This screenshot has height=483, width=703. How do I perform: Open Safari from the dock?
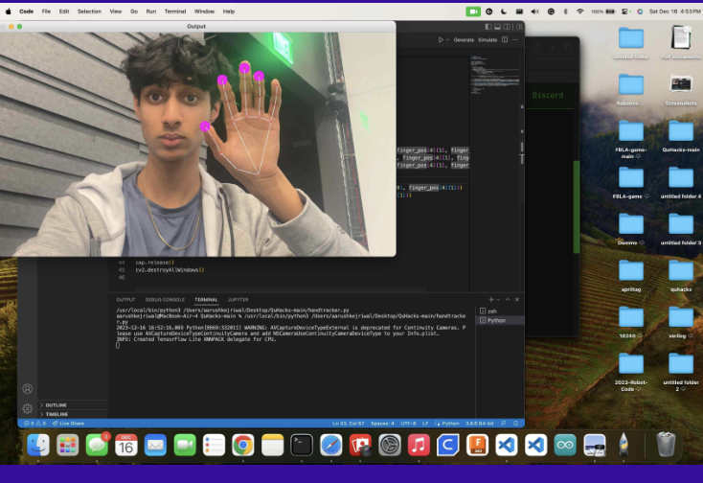click(330, 446)
